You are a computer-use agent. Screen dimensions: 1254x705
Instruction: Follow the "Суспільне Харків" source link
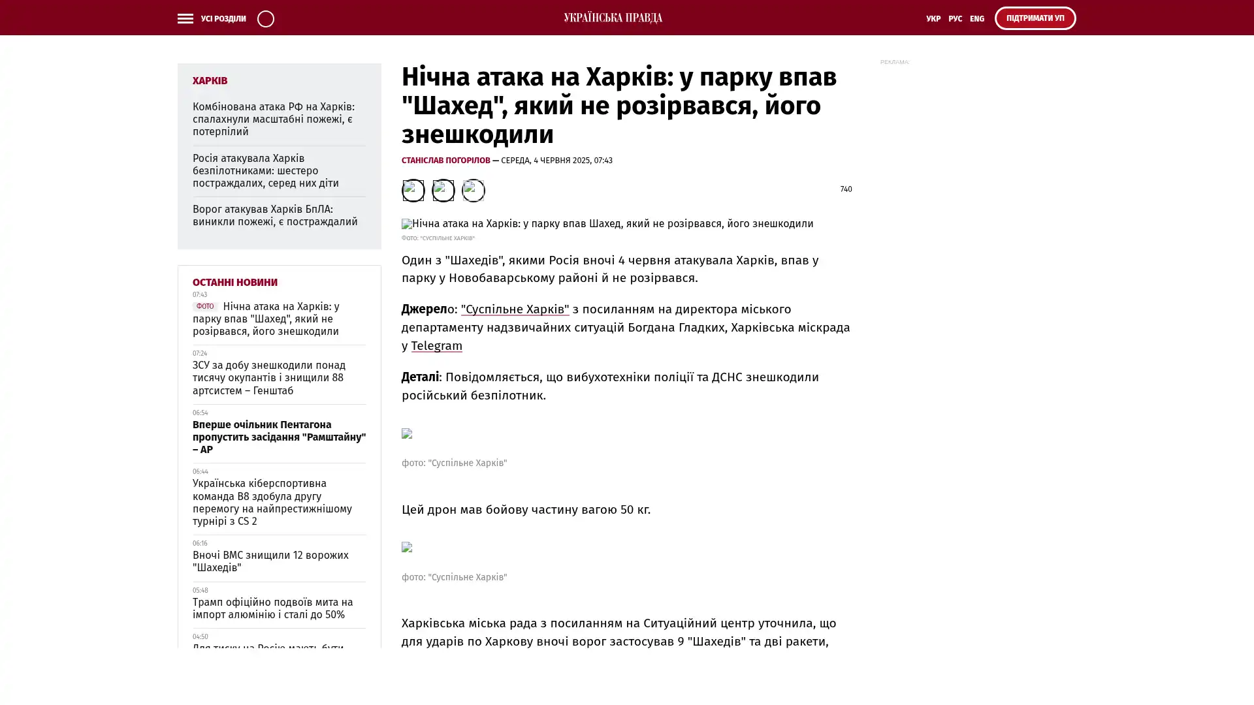[x=515, y=309]
